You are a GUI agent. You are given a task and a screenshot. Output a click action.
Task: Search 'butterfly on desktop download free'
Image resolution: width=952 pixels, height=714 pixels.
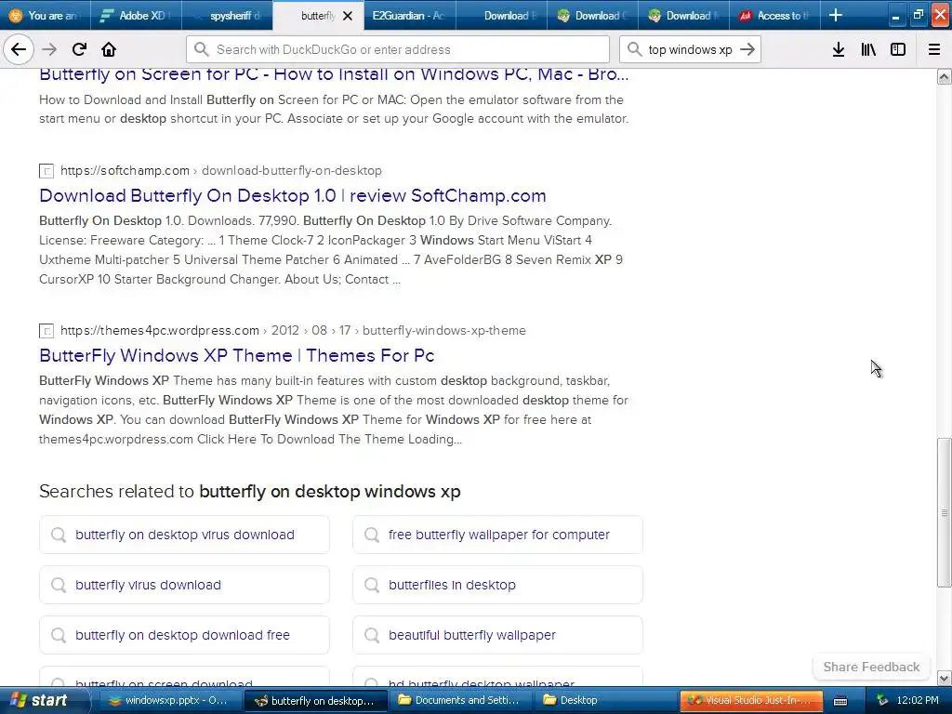click(185, 635)
